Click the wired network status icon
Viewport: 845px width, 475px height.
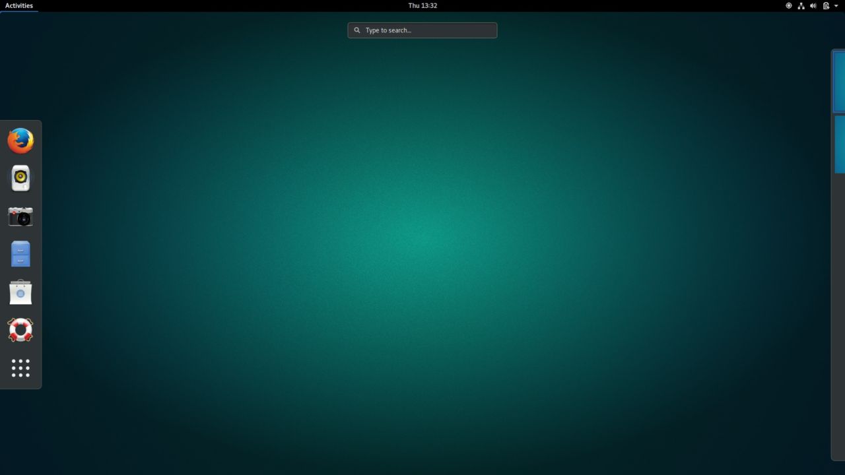pos(801,5)
